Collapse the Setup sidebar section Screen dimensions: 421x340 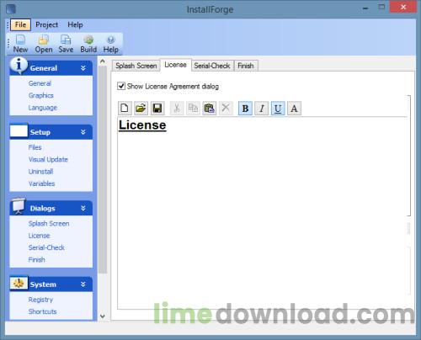tap(83, 132)
